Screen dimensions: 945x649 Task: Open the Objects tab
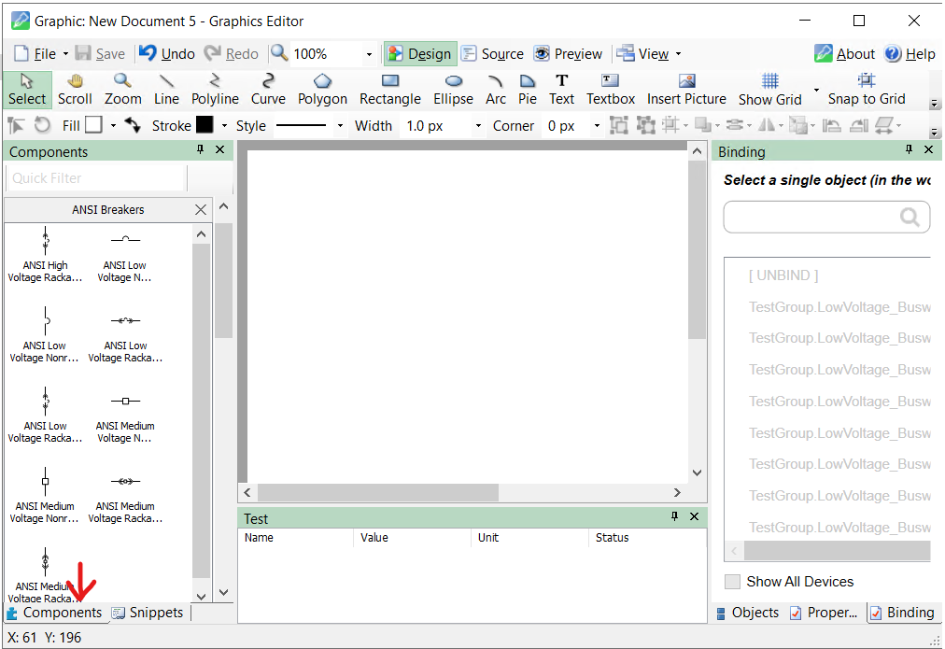(x=747, y=613)
